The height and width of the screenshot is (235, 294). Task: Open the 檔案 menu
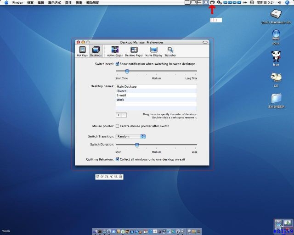(30, 3)
